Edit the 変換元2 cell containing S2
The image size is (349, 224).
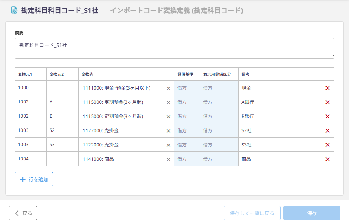click(63, 130)
